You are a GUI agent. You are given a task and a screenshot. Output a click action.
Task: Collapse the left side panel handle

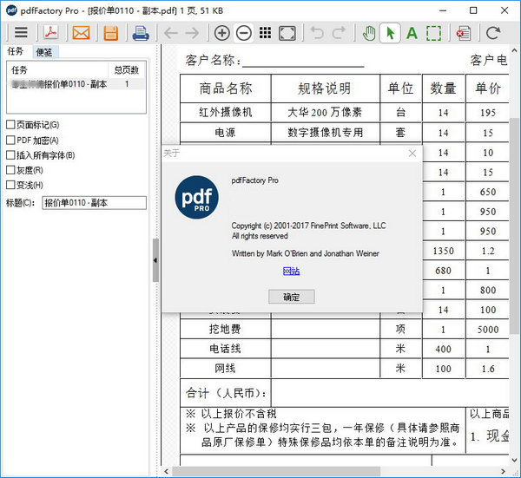pos(155,260)
